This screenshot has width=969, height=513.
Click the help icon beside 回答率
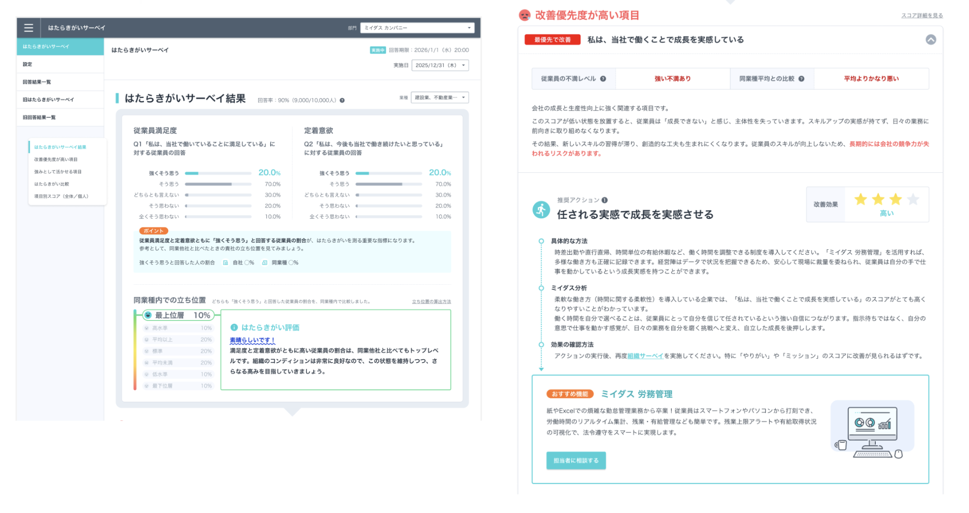click(342, 100)
